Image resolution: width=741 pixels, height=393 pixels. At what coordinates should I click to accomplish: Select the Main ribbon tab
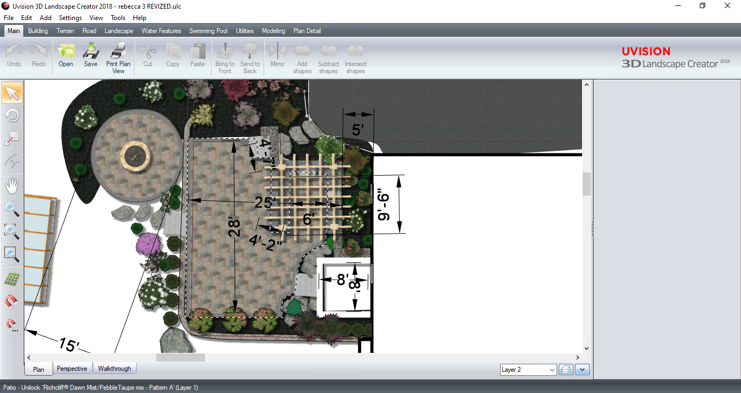click(14, 31)
